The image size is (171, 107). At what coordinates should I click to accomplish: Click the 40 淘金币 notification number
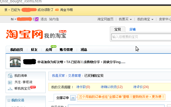click(x=57, y=10)
